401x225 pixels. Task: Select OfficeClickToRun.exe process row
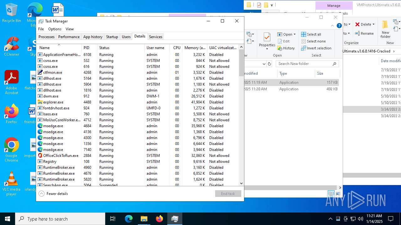point(138,156)
